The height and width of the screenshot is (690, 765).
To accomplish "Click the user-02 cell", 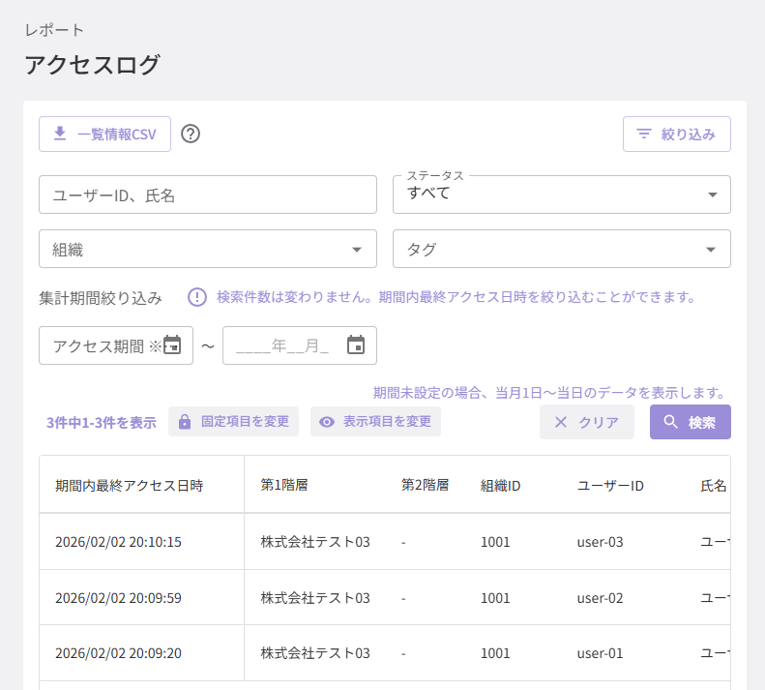I will 600,598.
